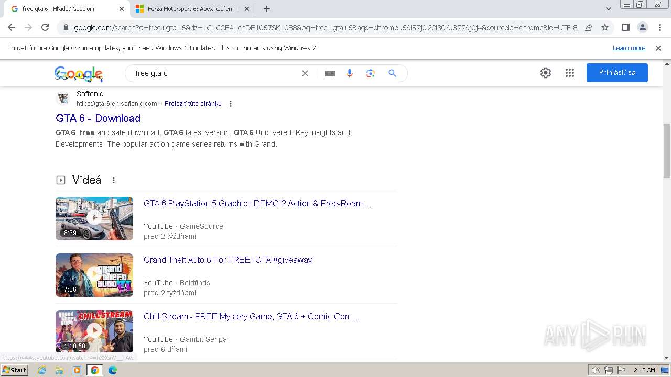
Task: Play the 8:39 GameSource video thumbnail
Action: (x=94, y=218)
